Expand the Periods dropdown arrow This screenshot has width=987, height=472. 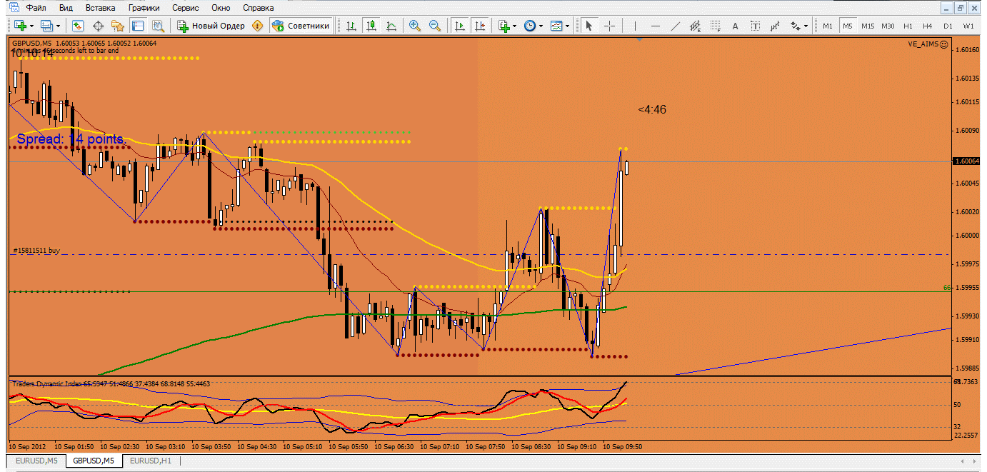541,26
